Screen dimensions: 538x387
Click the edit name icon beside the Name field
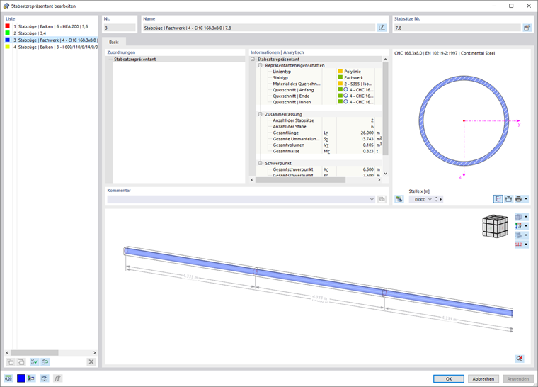point(382,28)
